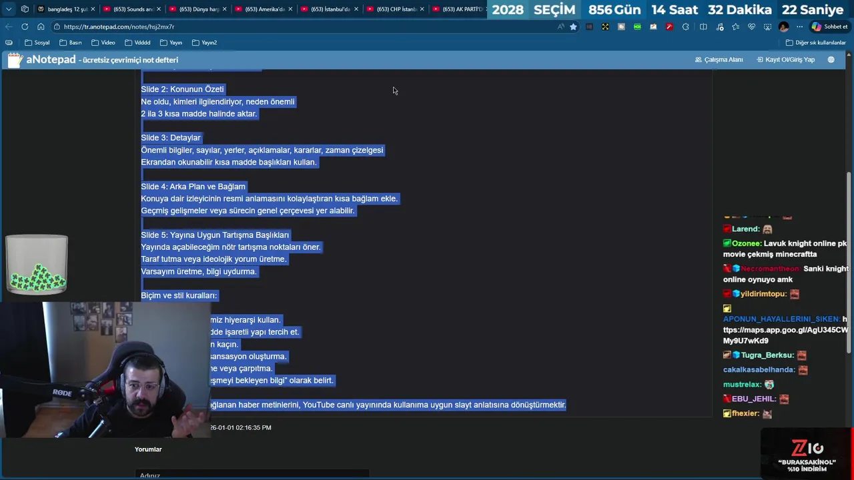This screenshot has width=854, height=480.
Task: Click the Google Maps link in chat
Action: coord(785,330)
